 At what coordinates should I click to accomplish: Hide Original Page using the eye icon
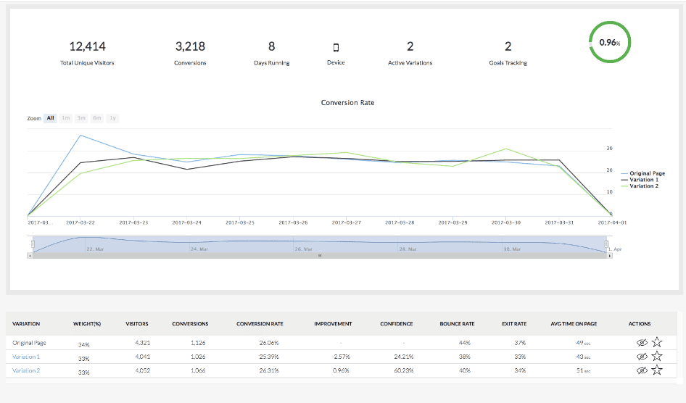(x=642, y=342)
